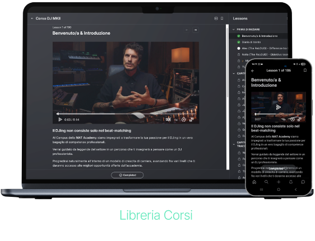Click the Libreria Corsi caption

click(x=156, y=215)
